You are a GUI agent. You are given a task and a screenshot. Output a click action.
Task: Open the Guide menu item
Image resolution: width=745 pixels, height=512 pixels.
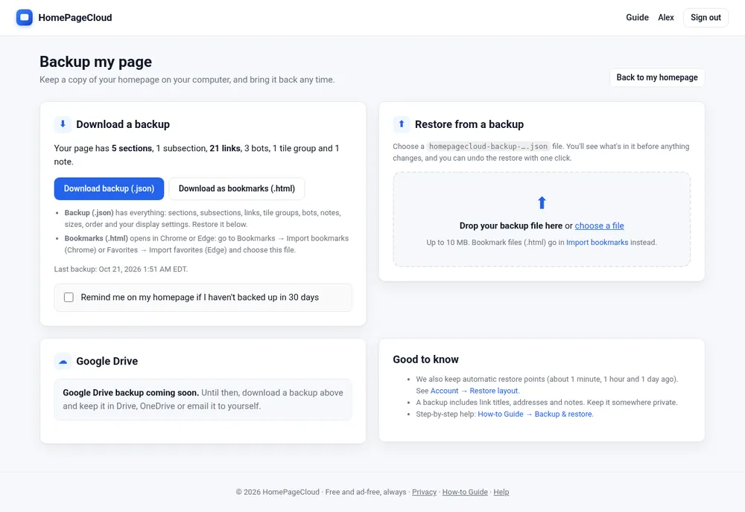(637, 18)
